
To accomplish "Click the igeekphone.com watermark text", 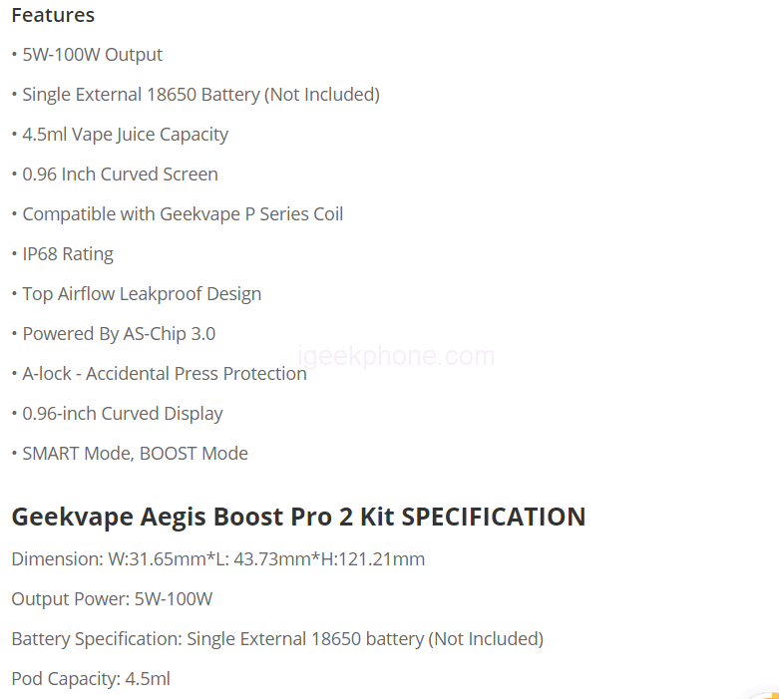I will pyautogui.click(x=397, y=356).
